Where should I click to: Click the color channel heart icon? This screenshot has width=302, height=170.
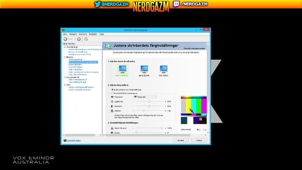pos(112,97)
